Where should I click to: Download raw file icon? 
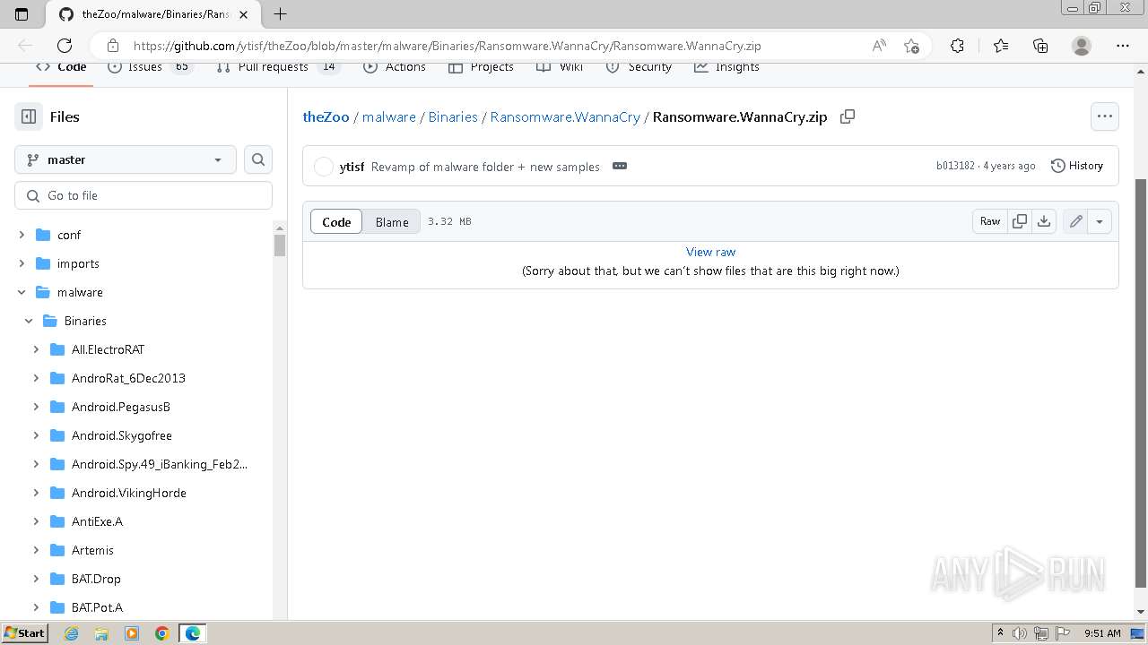[1044, 221]
